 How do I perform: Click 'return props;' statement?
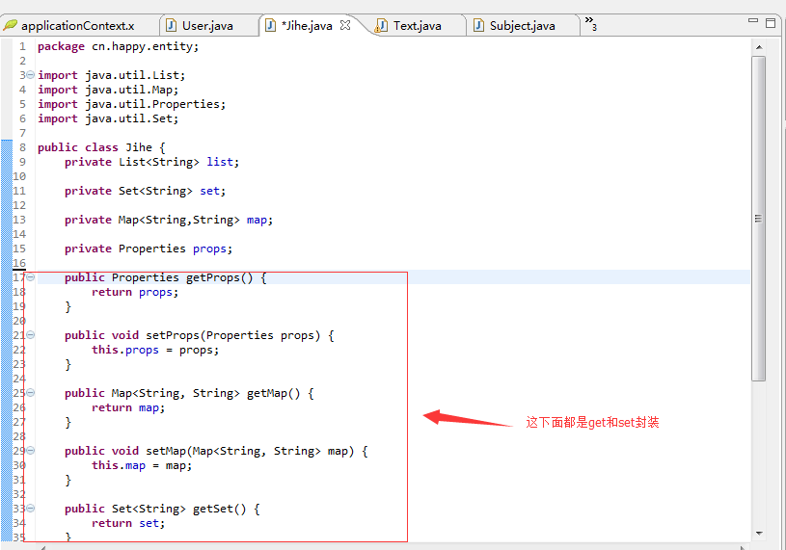135,292
